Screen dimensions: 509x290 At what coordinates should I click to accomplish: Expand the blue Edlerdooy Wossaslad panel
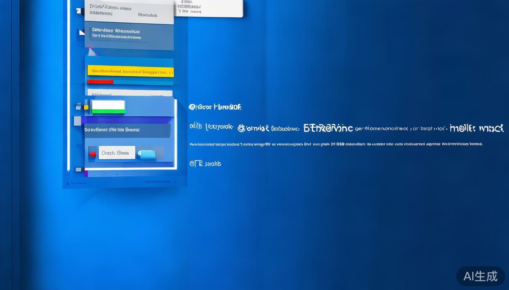[x=129, y=36]
